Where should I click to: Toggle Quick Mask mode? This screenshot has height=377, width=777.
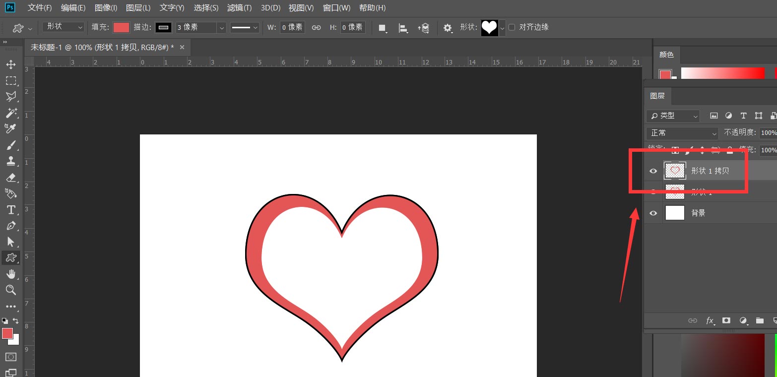(x=11, y=357)
